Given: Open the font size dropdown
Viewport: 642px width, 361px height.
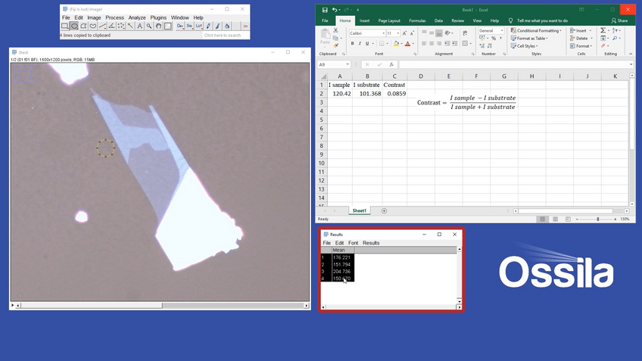Looking at the screenshot, I should click(398, 33).
